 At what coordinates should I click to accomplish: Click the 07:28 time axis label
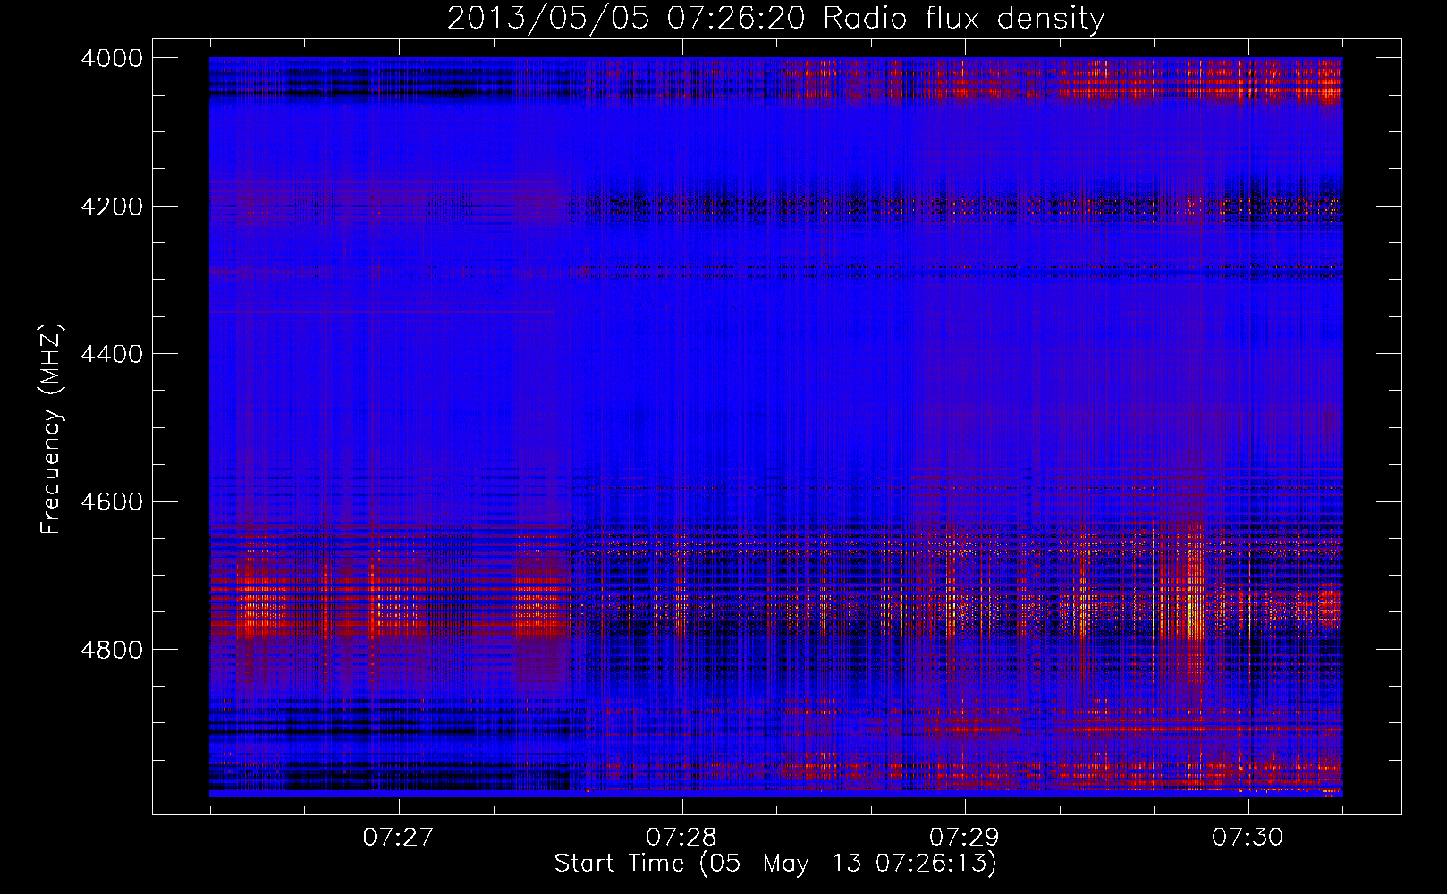681,838
